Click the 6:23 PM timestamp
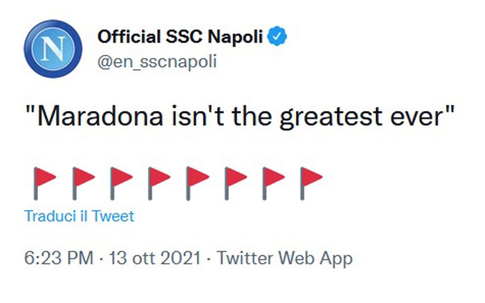The image size is (485, 303). (58, 258)
